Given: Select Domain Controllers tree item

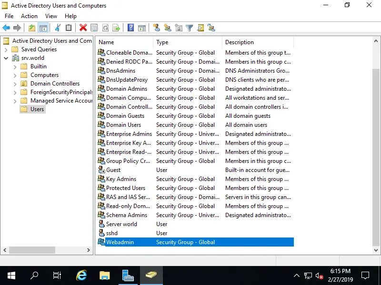Looking at the screenshot, I should coord(50,84).
